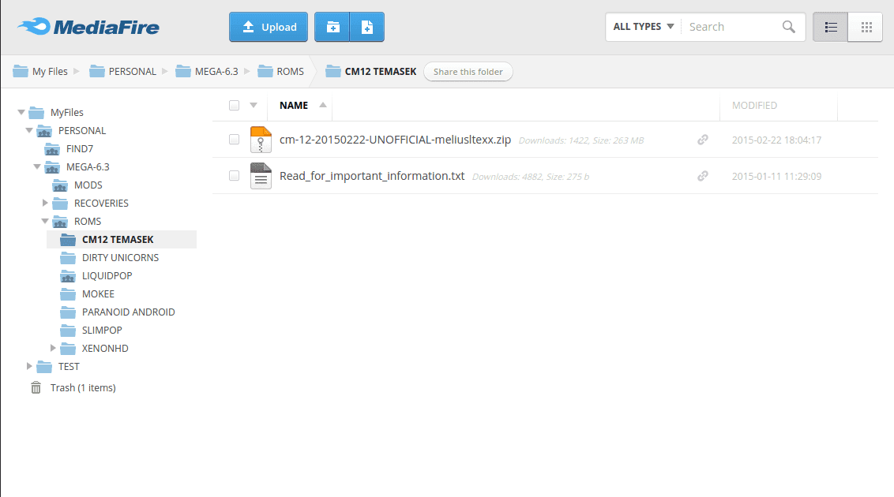Viewport: 894px width, 497px height.
Task: Click the MyFiles root folder icon
Action: tap(36, 113)
